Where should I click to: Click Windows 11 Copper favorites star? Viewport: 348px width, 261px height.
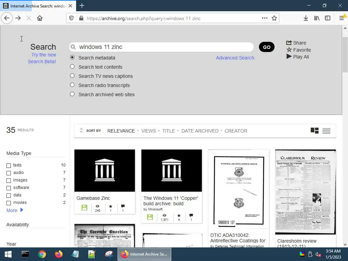coord(179,215)
